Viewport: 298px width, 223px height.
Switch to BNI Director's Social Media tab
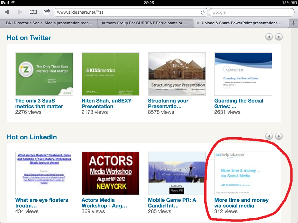click(x=49, y=23)
